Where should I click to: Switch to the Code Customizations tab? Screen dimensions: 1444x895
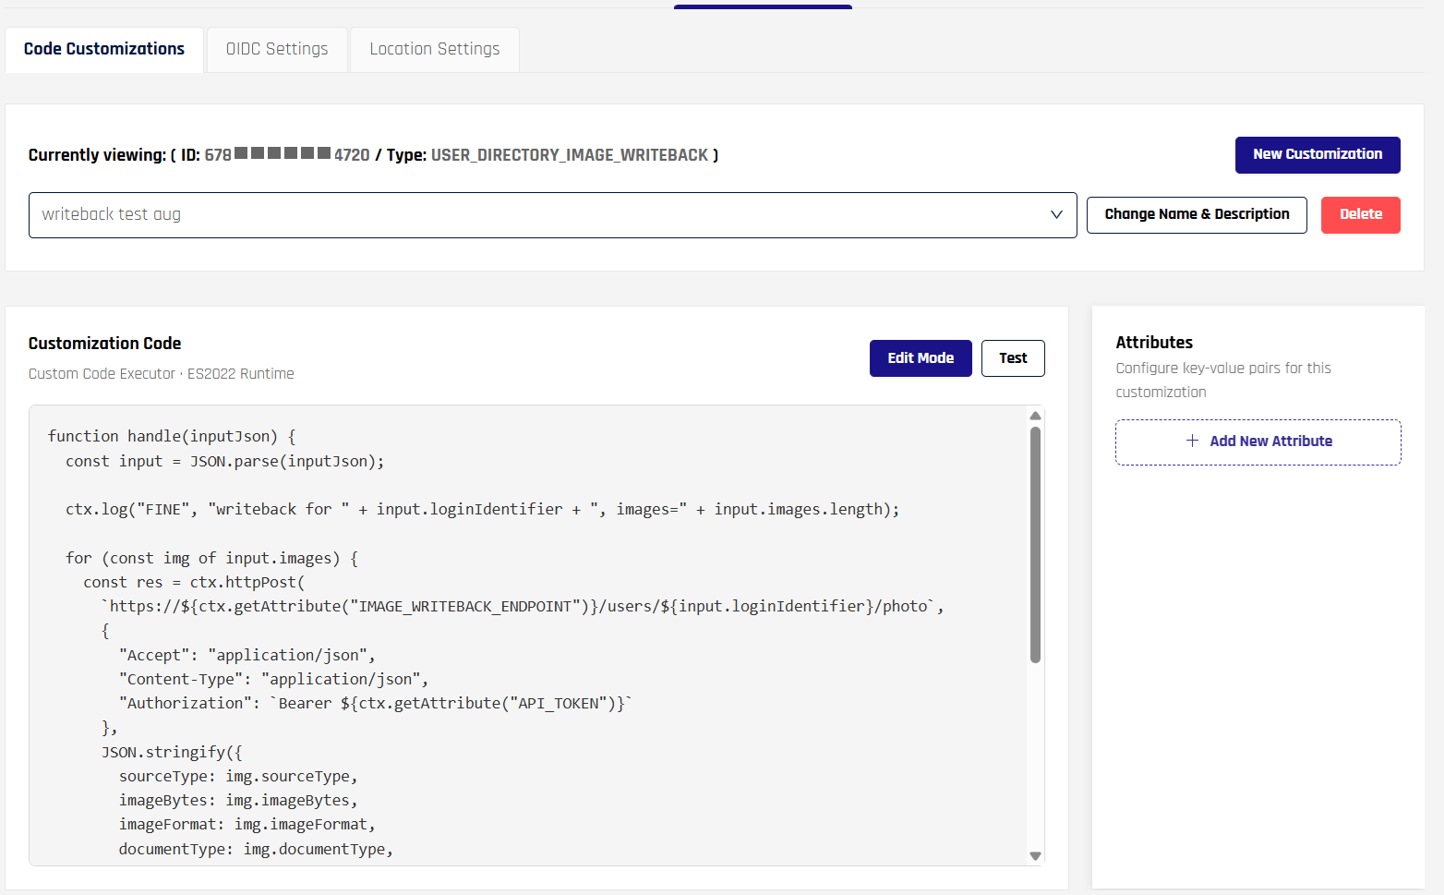click(x=104, y=49)
